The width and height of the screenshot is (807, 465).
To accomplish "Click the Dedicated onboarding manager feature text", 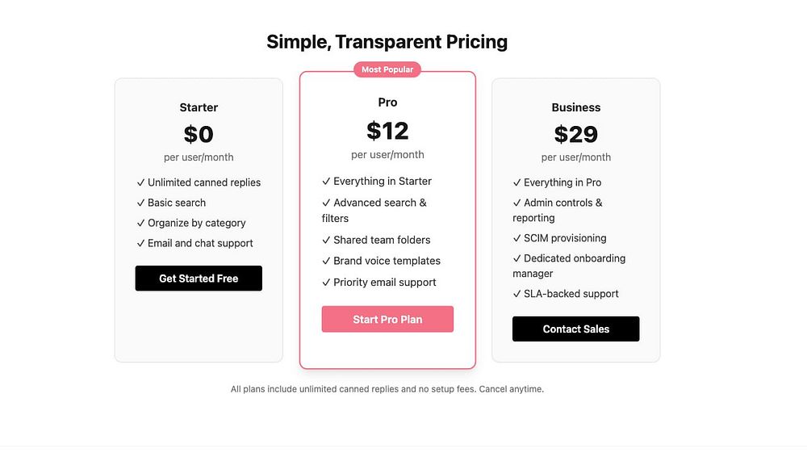I will point(569,266).
